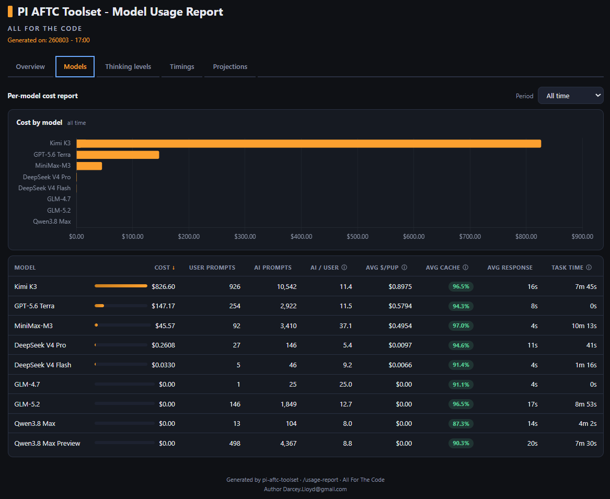Sort by USER PROMPTS column header
Viewport: 610px width, 499px height.
coord(212,268)
